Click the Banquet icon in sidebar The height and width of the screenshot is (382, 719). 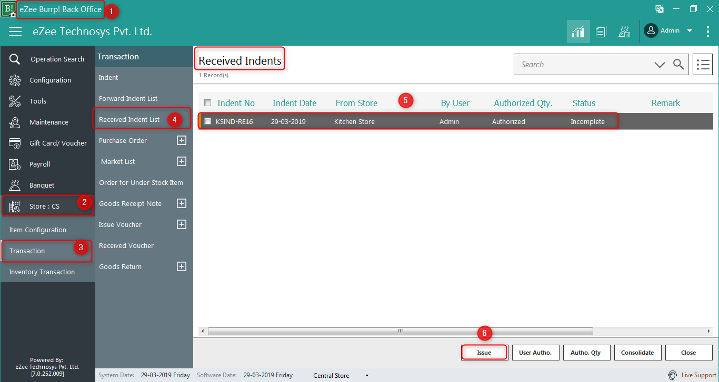coord(15,185)
